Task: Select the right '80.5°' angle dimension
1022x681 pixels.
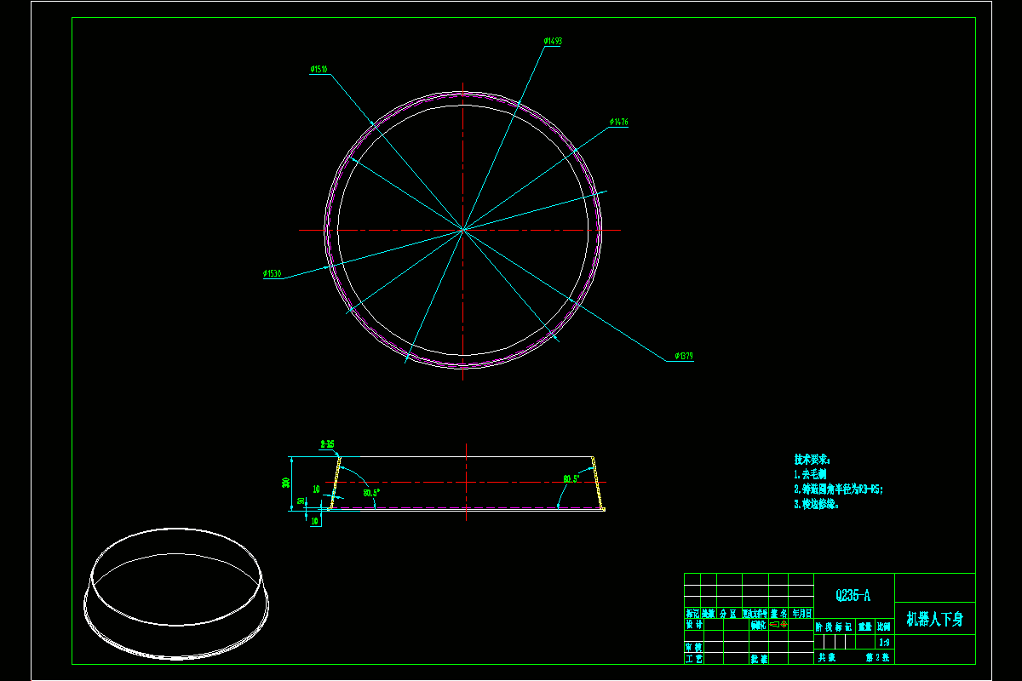Action: coord(571,479)
